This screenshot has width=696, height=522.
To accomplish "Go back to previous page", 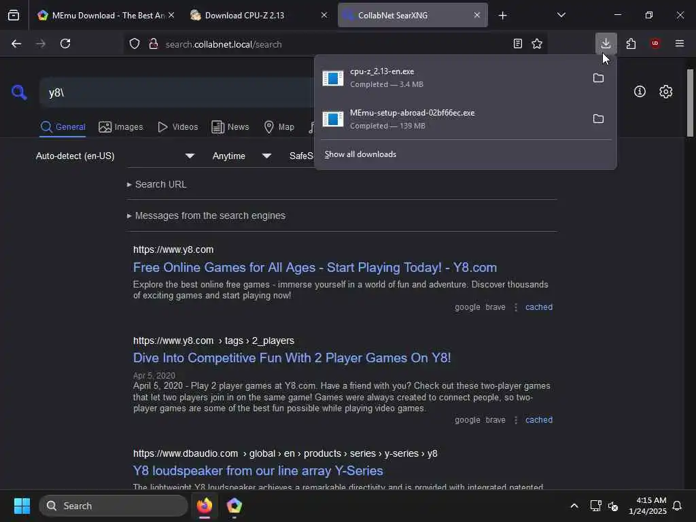I will coord(16,43).
